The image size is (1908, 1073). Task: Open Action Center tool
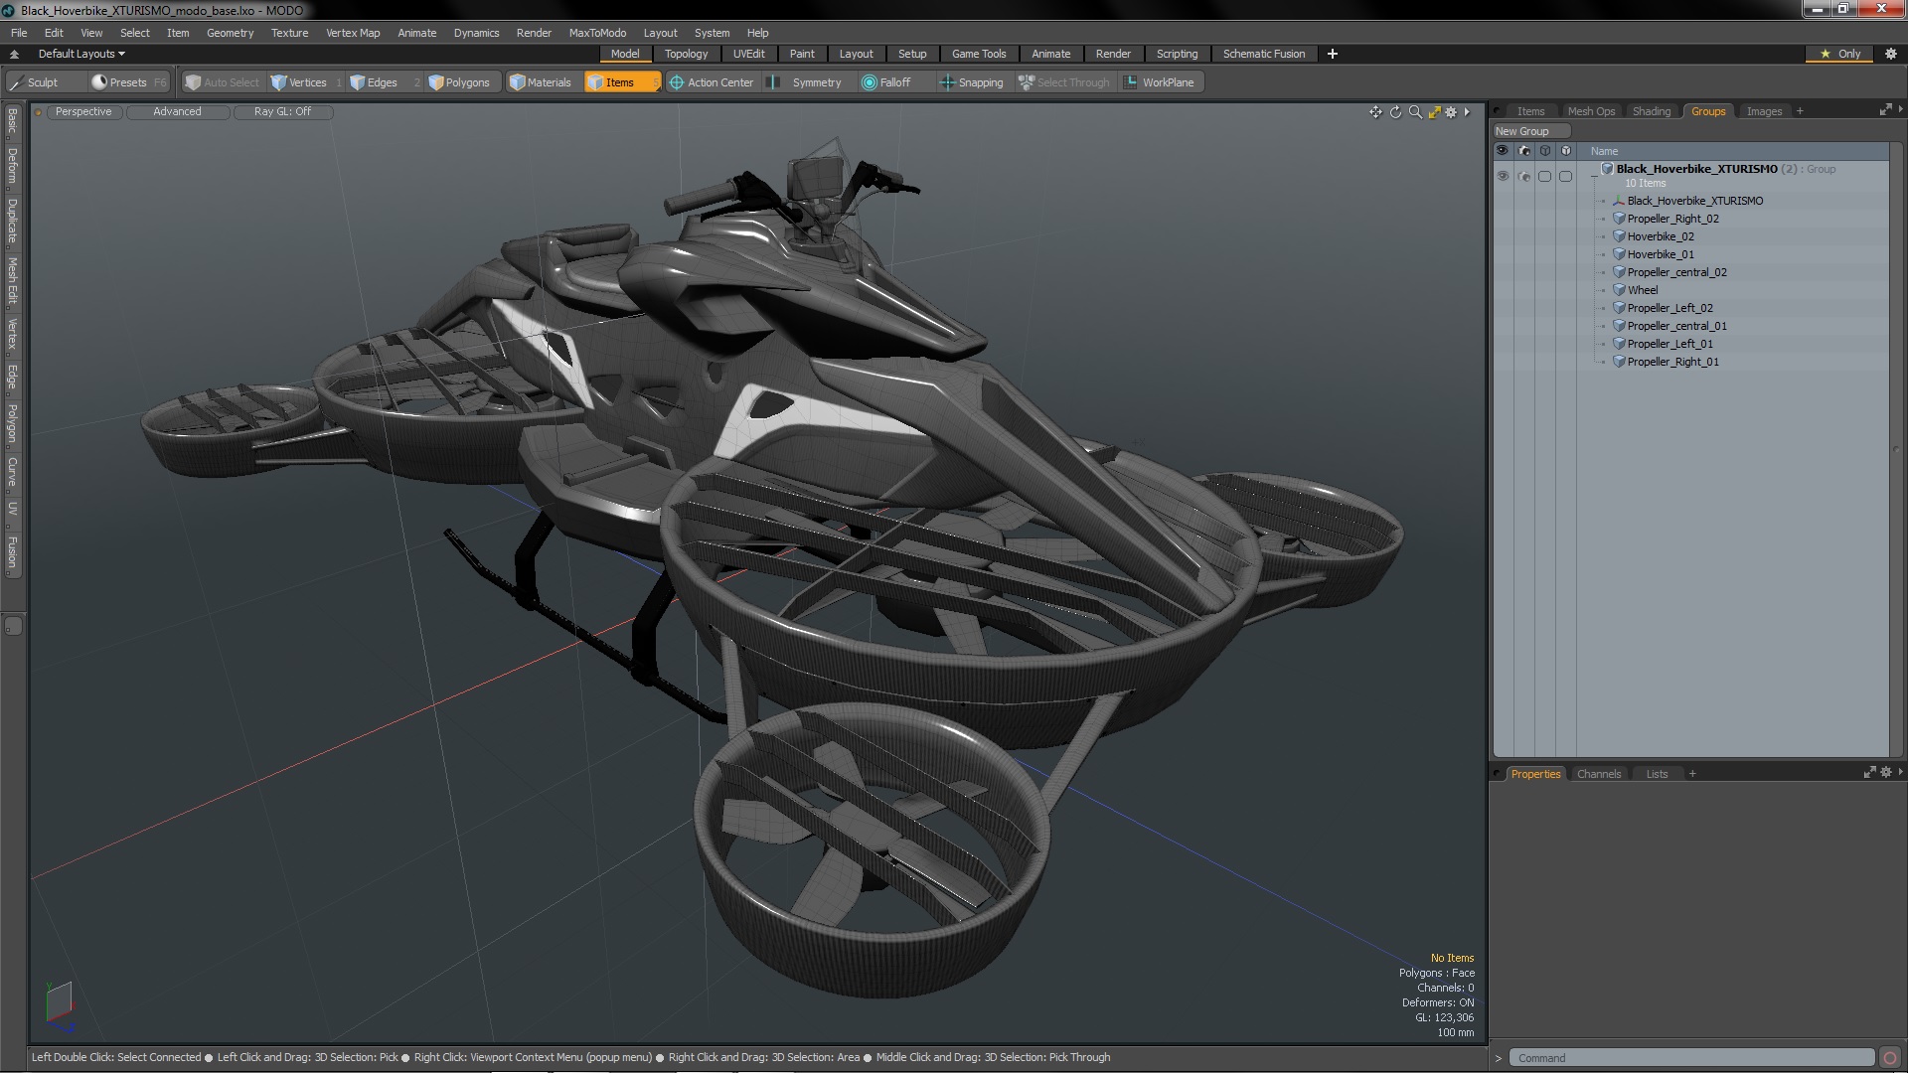(x=712, y=82)
